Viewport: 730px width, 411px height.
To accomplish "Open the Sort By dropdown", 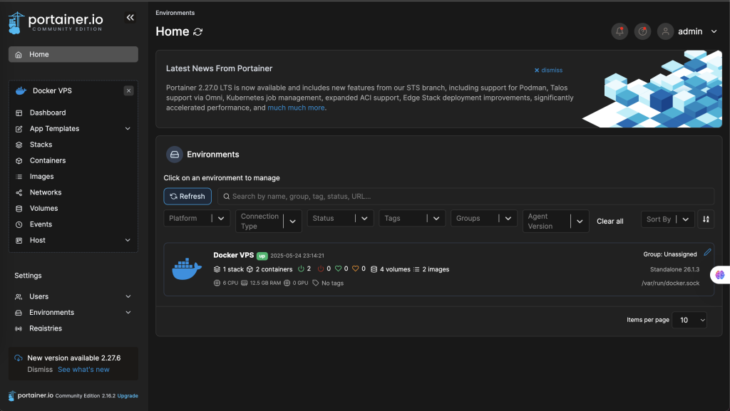I will [667, 219].
